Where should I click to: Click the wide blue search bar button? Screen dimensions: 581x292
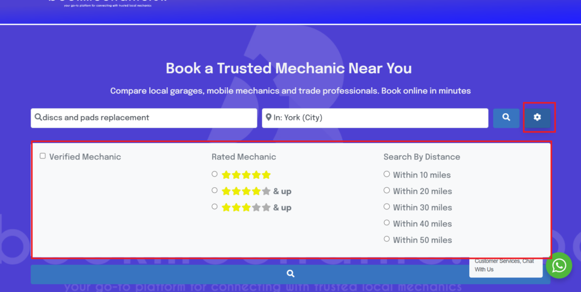coord(290,274)
